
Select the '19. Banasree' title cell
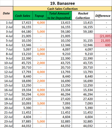62,3
